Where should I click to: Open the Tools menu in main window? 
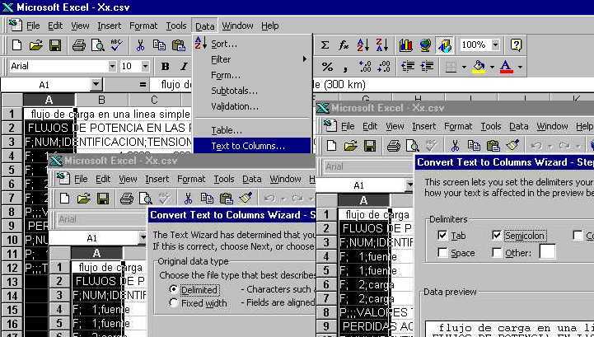pos(176,26)
